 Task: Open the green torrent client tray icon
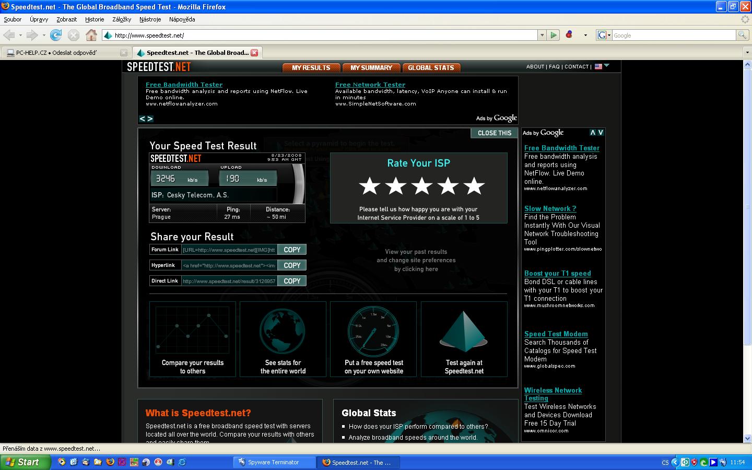(x=703, y=462)
